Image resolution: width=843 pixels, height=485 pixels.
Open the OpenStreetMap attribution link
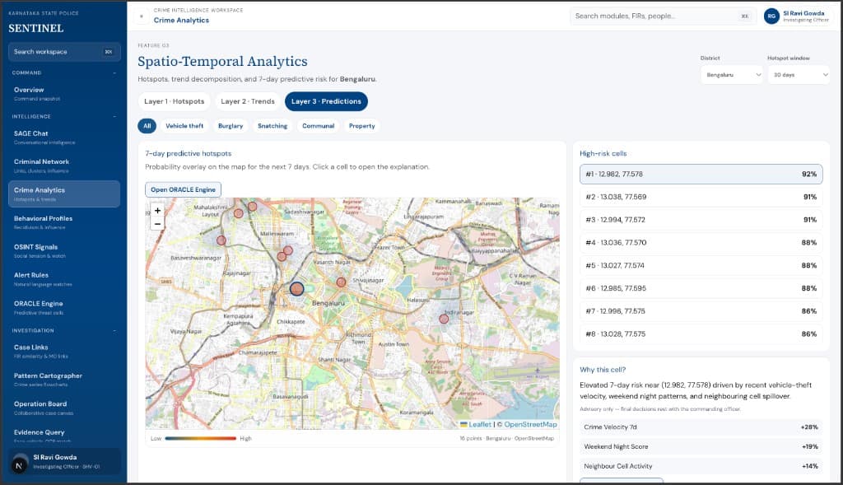pos(530,424)
